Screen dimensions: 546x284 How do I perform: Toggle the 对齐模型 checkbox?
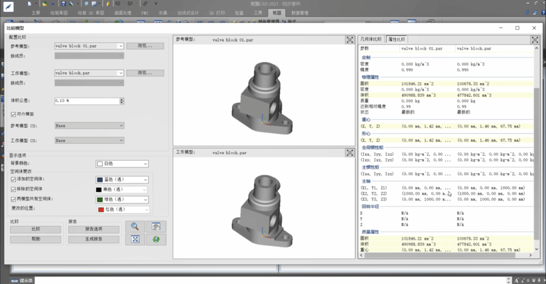click(14, 114)
